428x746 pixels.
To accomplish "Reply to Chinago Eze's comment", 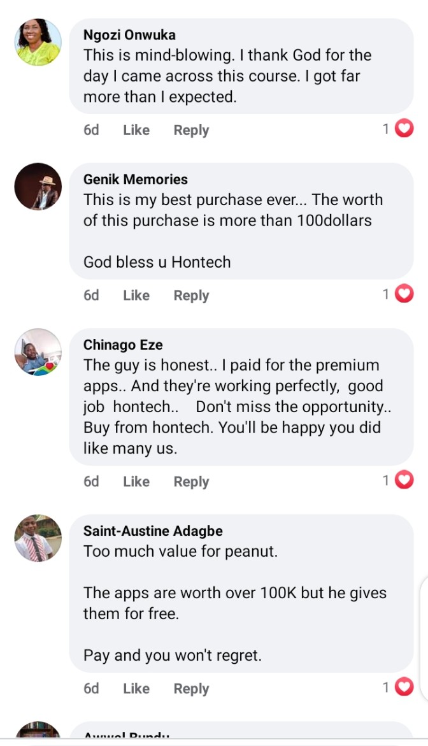I will (x=191, y=482).
